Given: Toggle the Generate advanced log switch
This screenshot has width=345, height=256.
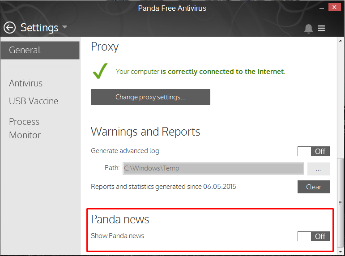Looking at the screenshot, I should [314, 151].
